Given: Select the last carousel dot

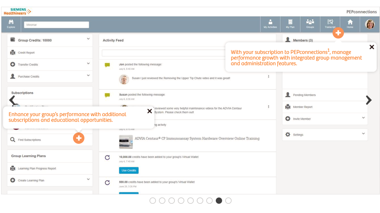Looking at the screenshot, I should [228, 200].
